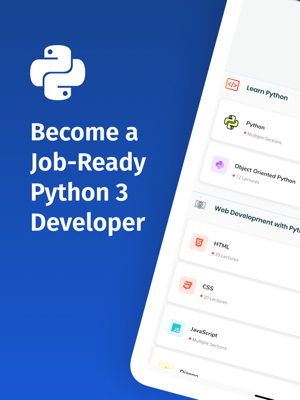Click the Learn Python section heading
This screenshot has width=300, height=400.
coord(267,93)
